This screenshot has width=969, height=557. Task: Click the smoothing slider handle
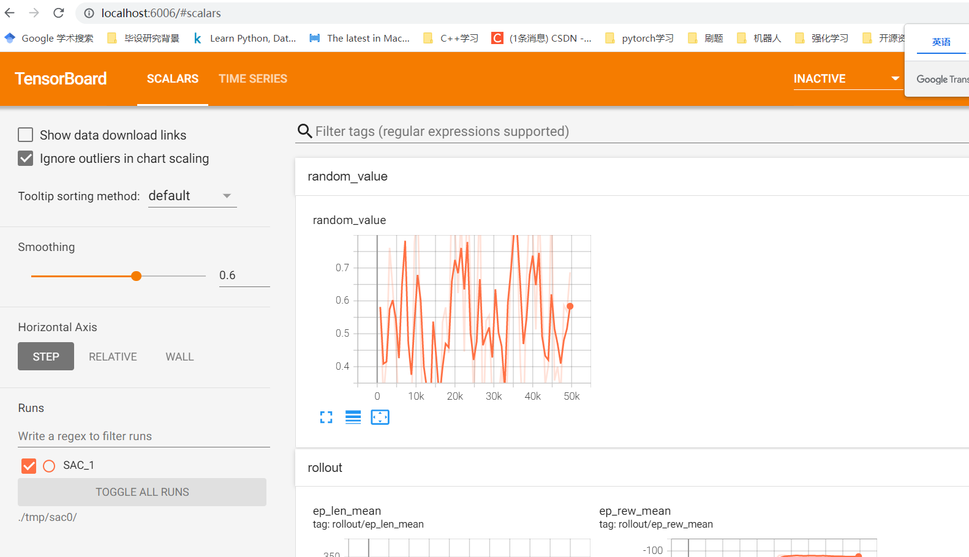(137, 276)
